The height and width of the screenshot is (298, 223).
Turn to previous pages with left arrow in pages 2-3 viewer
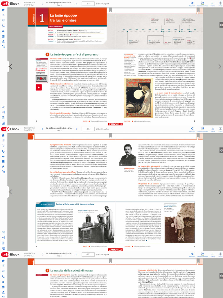click(11, 67)
